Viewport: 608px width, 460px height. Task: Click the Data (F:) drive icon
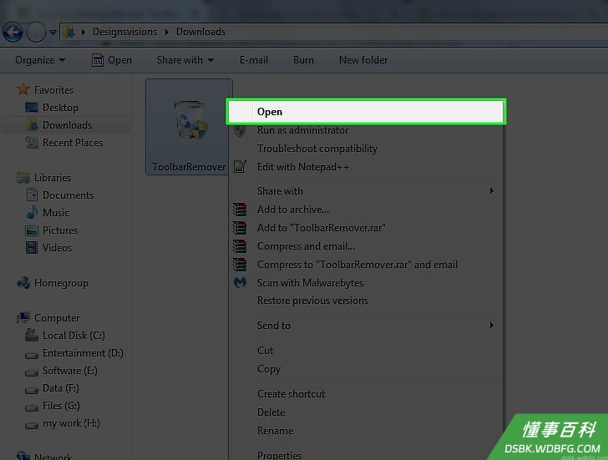32,390
